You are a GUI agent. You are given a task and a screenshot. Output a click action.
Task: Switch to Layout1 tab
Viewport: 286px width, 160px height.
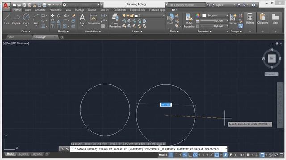(x=23, y=154)
